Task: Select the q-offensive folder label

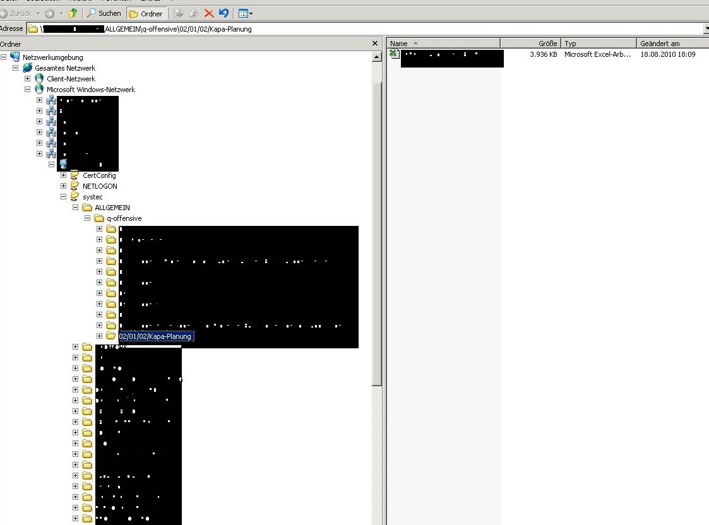Action: (x=124, y=218)
